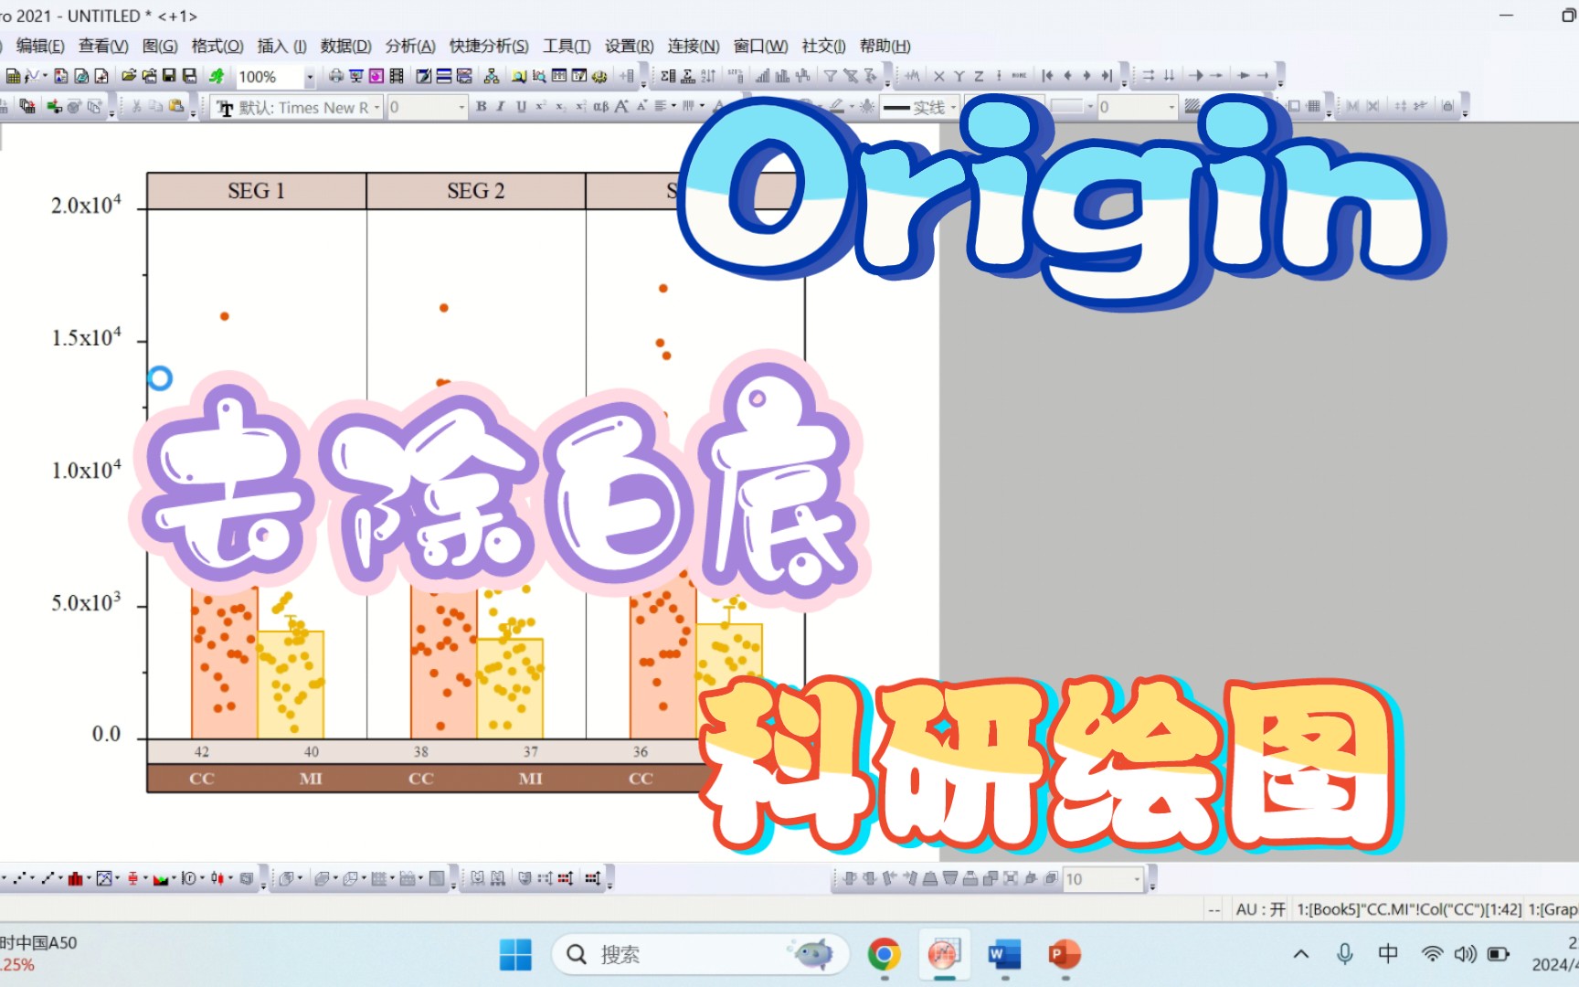Open the 帮助(H) menu
Screen dimensions: 1579x987
coord(885,46)
